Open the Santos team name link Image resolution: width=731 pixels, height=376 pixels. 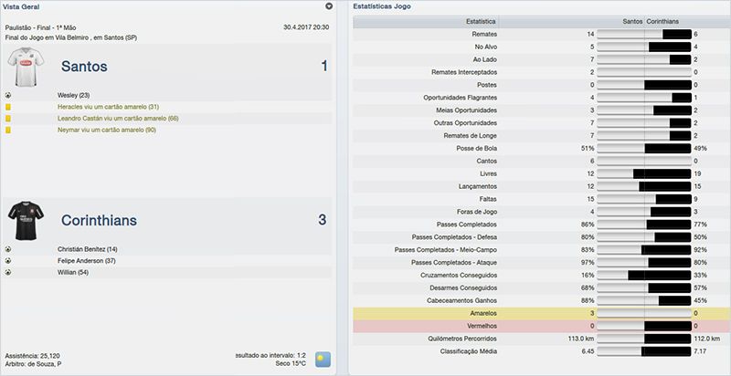point(84,67)
